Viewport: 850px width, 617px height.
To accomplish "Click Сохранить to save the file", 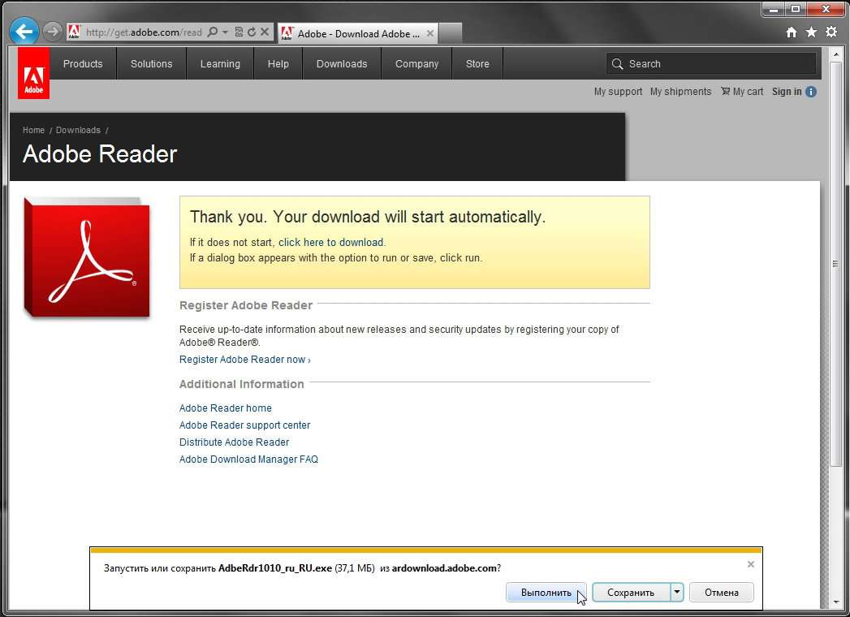I will [631, 593].
